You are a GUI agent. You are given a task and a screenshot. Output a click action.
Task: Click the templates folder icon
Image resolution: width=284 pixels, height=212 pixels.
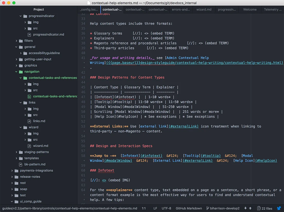tap(21, 158)
